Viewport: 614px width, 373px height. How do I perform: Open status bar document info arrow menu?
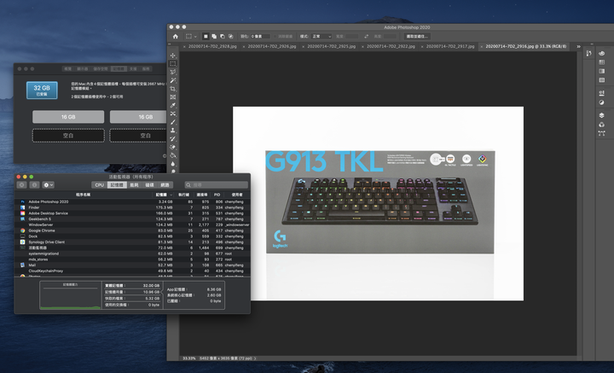tap(255, 358)
